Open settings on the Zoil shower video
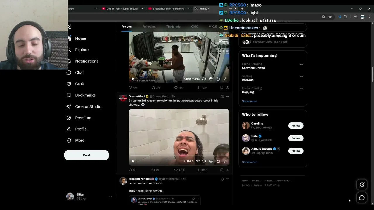This screenshot has width=374, height=210. (x=211, y=161)
